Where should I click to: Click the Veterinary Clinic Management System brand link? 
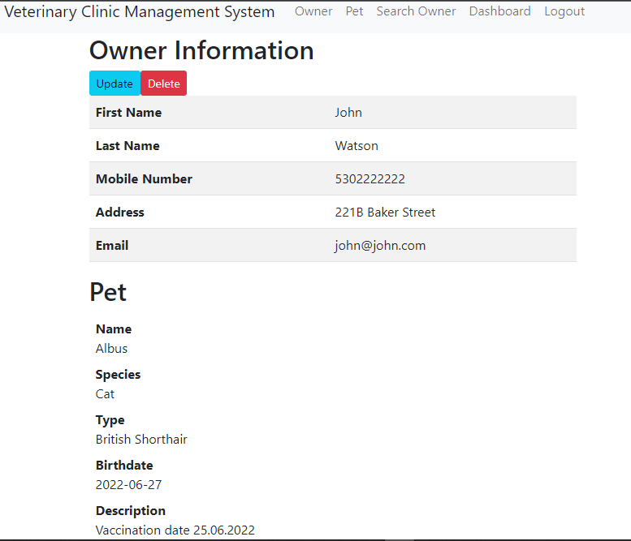coord(139,11)
